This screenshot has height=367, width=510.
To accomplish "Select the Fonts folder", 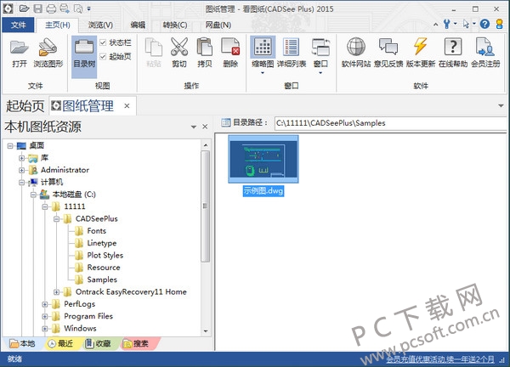I will pyautogui.click(x=96, y=231).
